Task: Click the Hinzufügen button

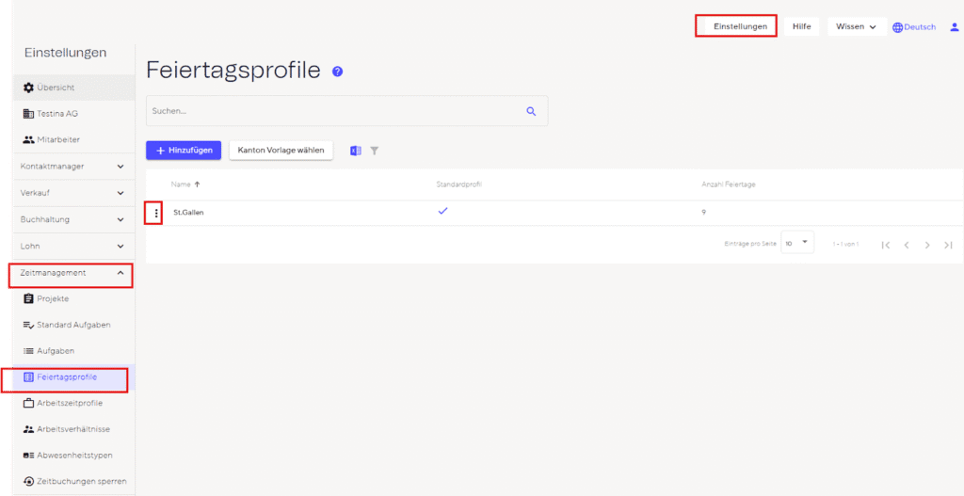Action: pyautogui.click(x=184, y=151)
